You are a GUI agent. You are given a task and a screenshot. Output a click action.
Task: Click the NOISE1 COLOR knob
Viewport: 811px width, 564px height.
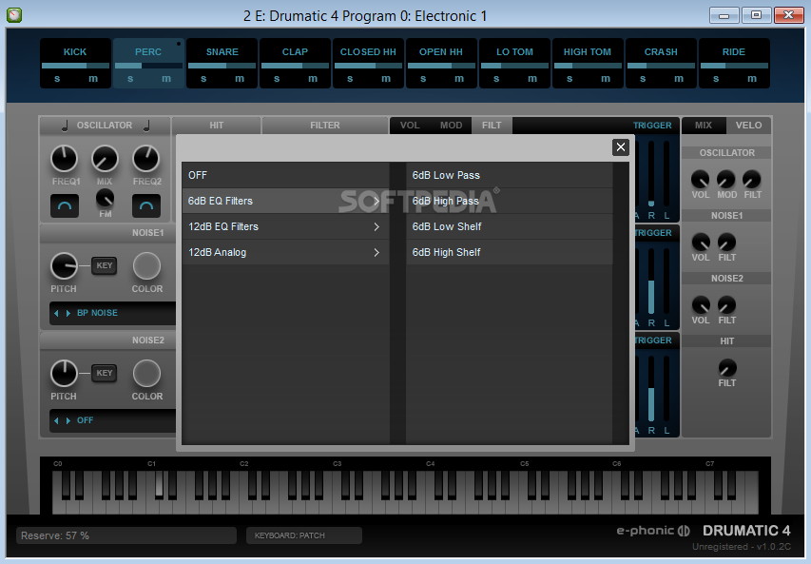tap(146, 266)
